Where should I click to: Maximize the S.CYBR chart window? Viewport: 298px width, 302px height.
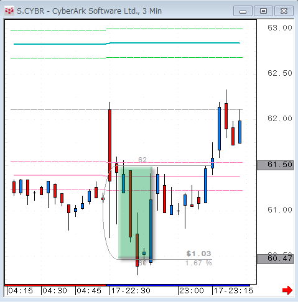pyautogui.click(x=263, y=11)
